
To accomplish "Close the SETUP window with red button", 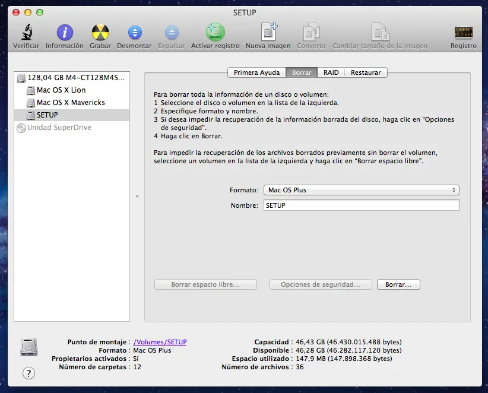I will (16, 12).
